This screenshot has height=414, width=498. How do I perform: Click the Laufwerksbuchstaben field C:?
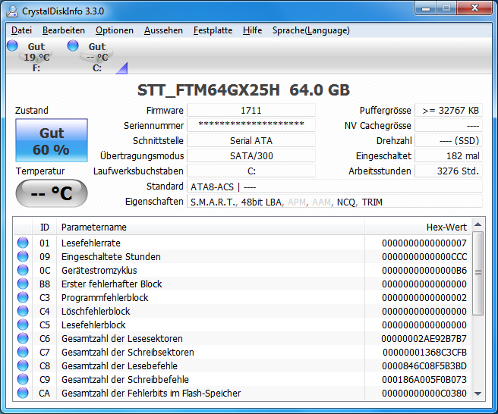[251, 171]
